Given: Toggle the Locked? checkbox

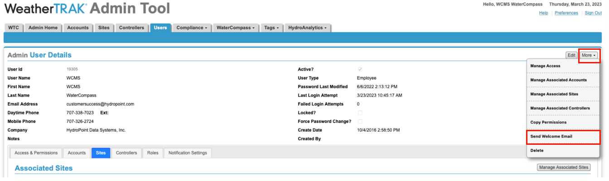Looking at the screenshot, I should coord(360,113).
